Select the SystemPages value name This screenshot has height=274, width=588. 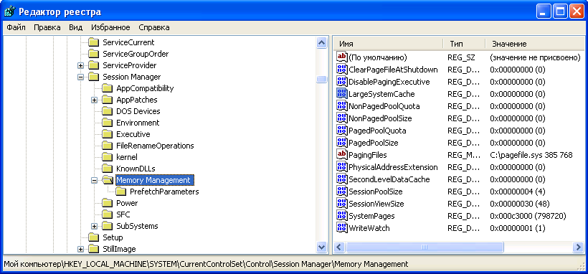coord(371,216)
